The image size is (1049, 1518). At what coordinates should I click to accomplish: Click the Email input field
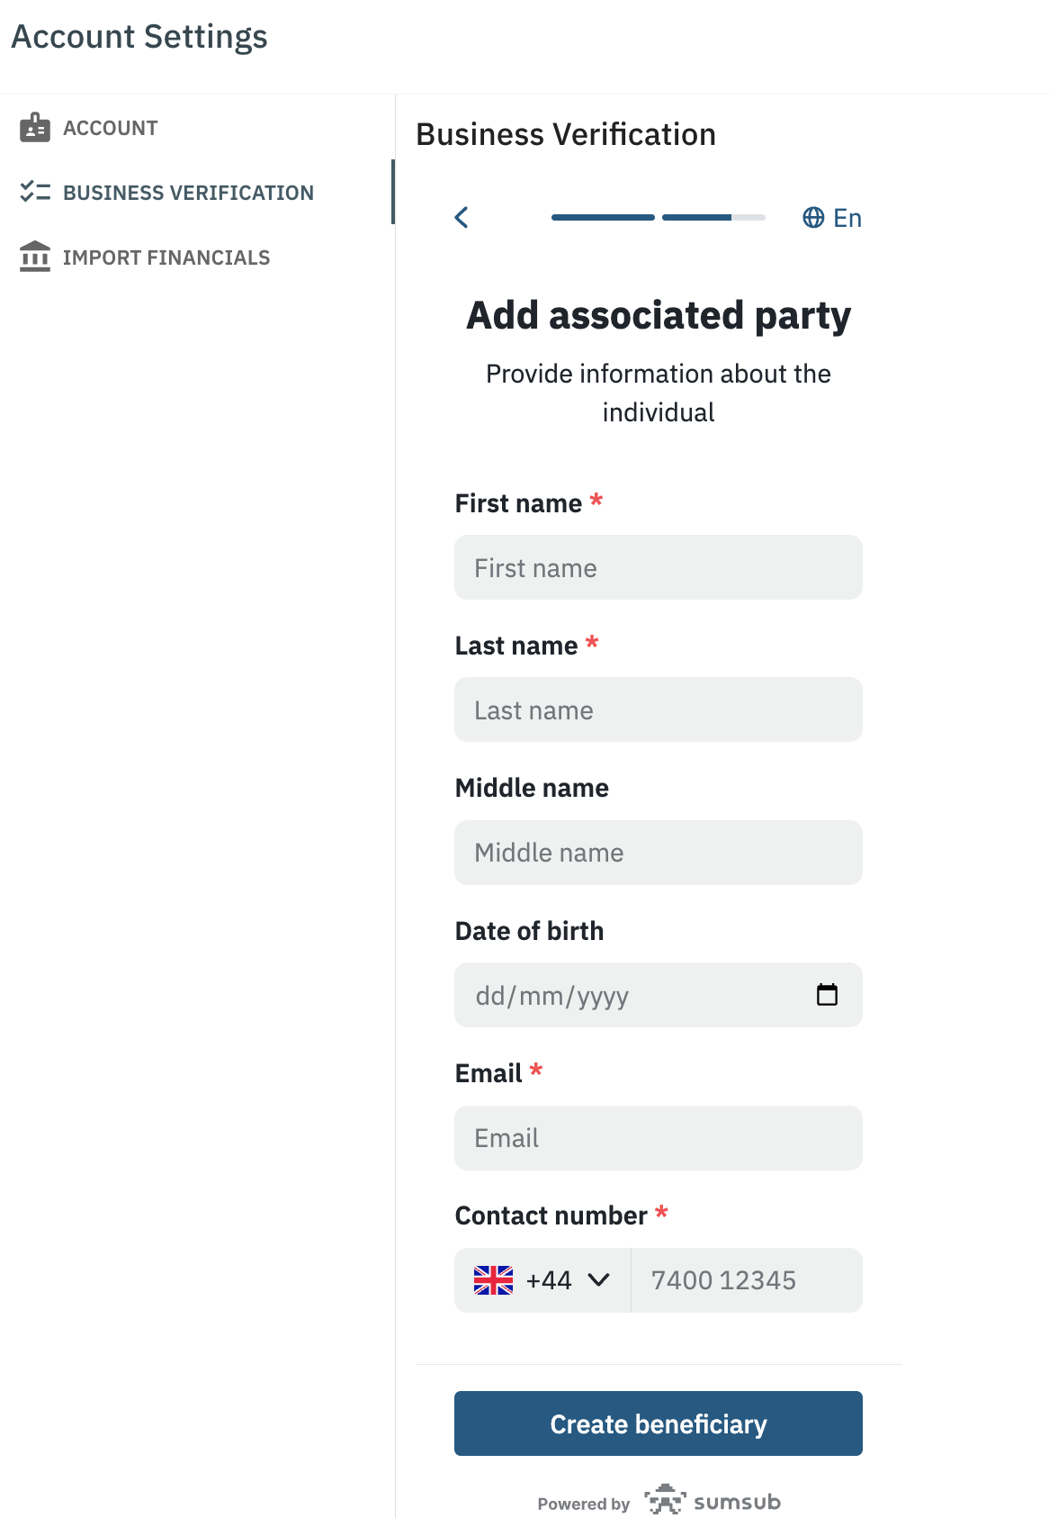pyautogui.click(x=658, y=1138)
